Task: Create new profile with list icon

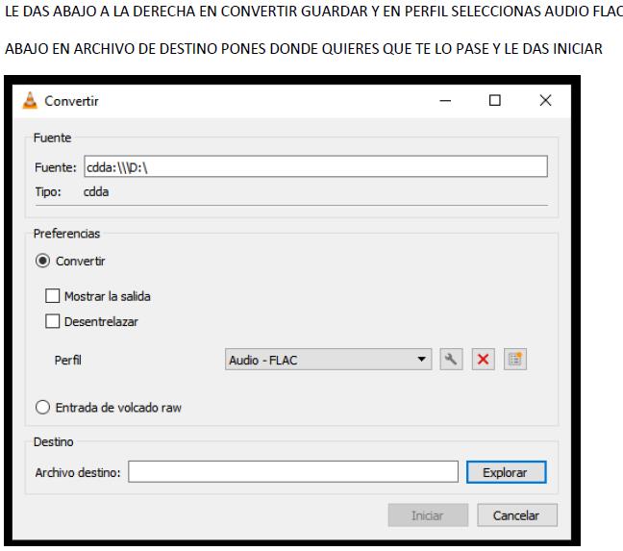Action: 515,360
